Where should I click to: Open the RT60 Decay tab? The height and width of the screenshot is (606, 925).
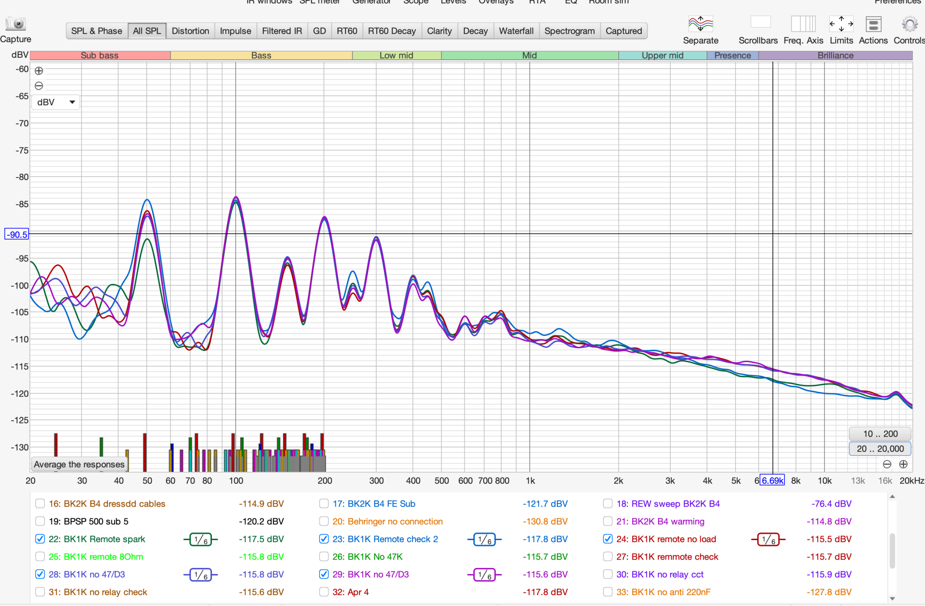tap(392, 31)
